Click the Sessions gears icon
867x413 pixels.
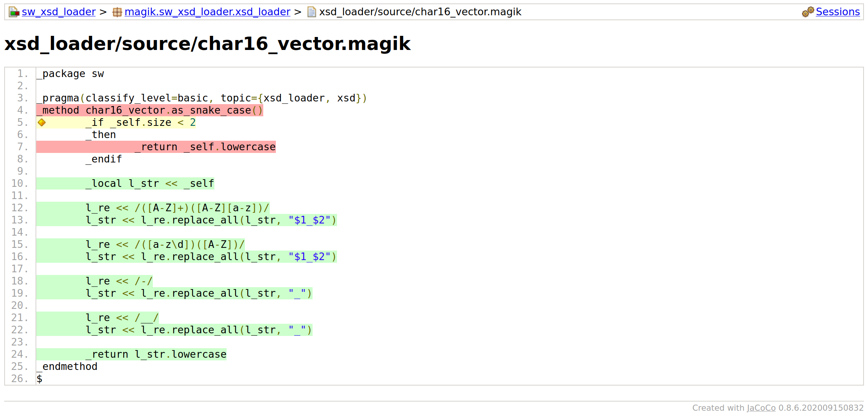point(808,12)
